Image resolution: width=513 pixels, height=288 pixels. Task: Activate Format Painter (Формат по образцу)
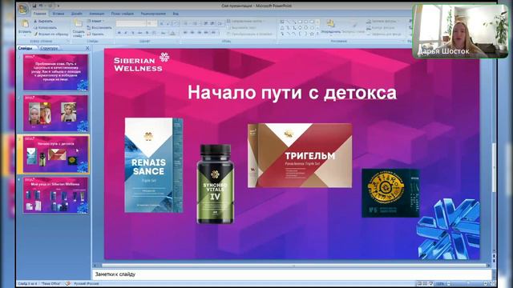[x=51, y=34]
